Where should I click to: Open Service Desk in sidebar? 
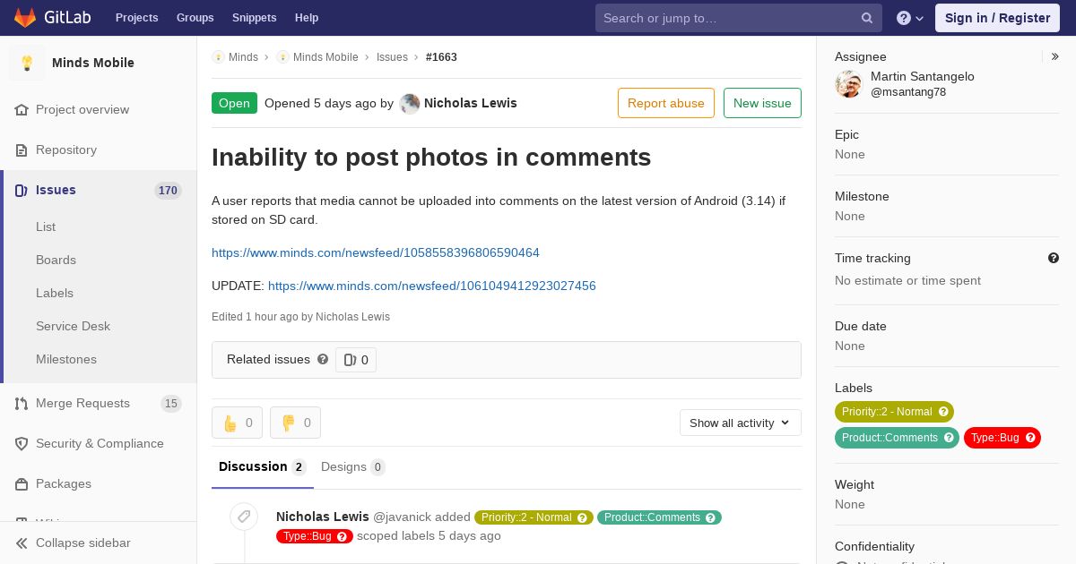click(x=73, y=326)
